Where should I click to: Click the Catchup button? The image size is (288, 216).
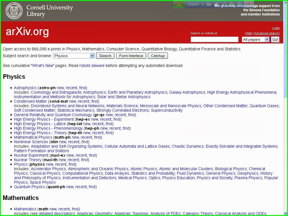[x=158, y=56]
